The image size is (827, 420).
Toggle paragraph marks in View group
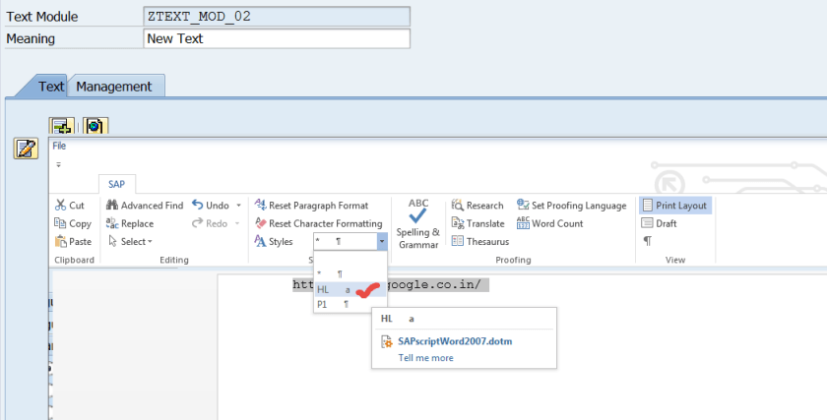647,241
